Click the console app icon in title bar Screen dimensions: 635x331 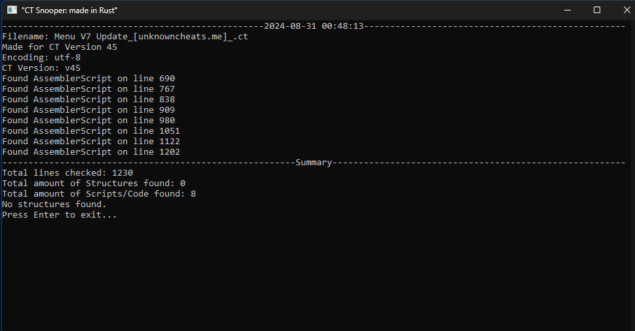pos(12,10)
